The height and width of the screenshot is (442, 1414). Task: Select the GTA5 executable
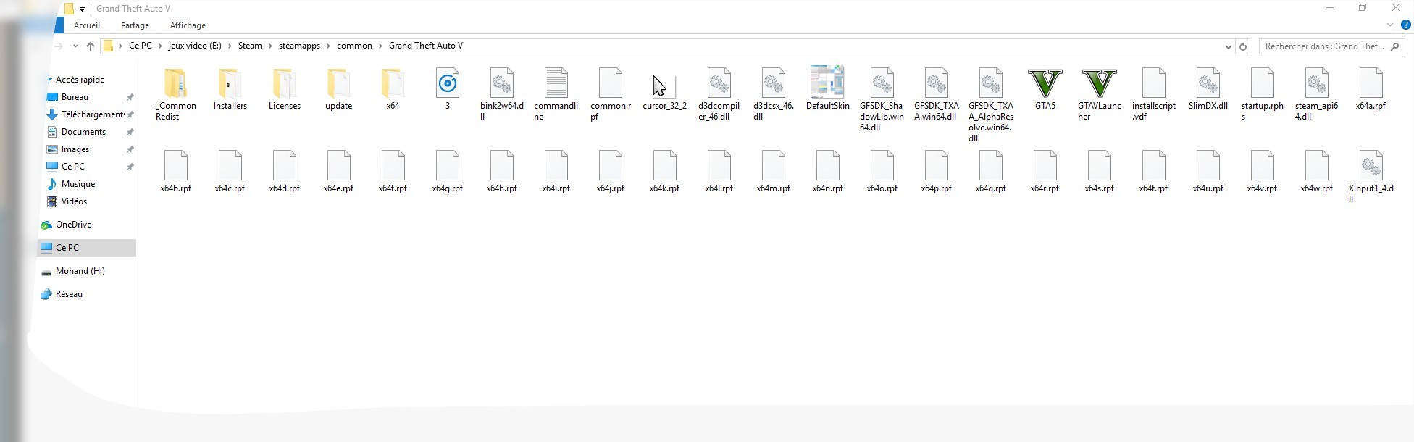pos(1045,90)
